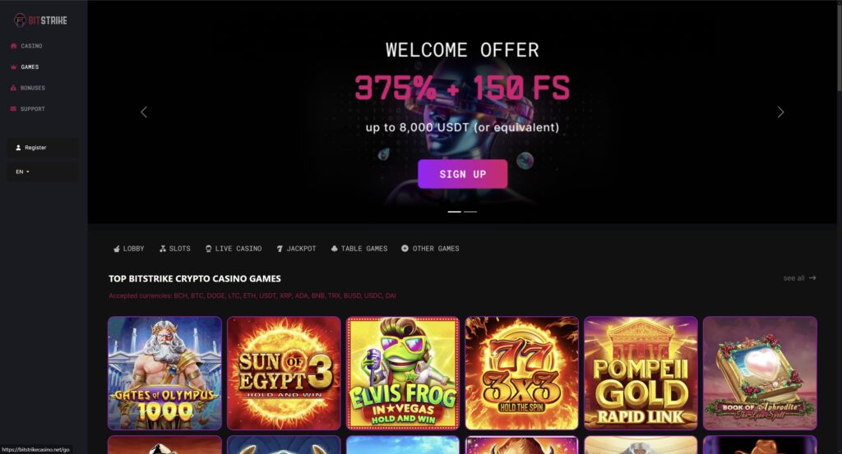Advance to the next banner slide arrow
This screenshot has height=454, width=842.
(780, 112)
